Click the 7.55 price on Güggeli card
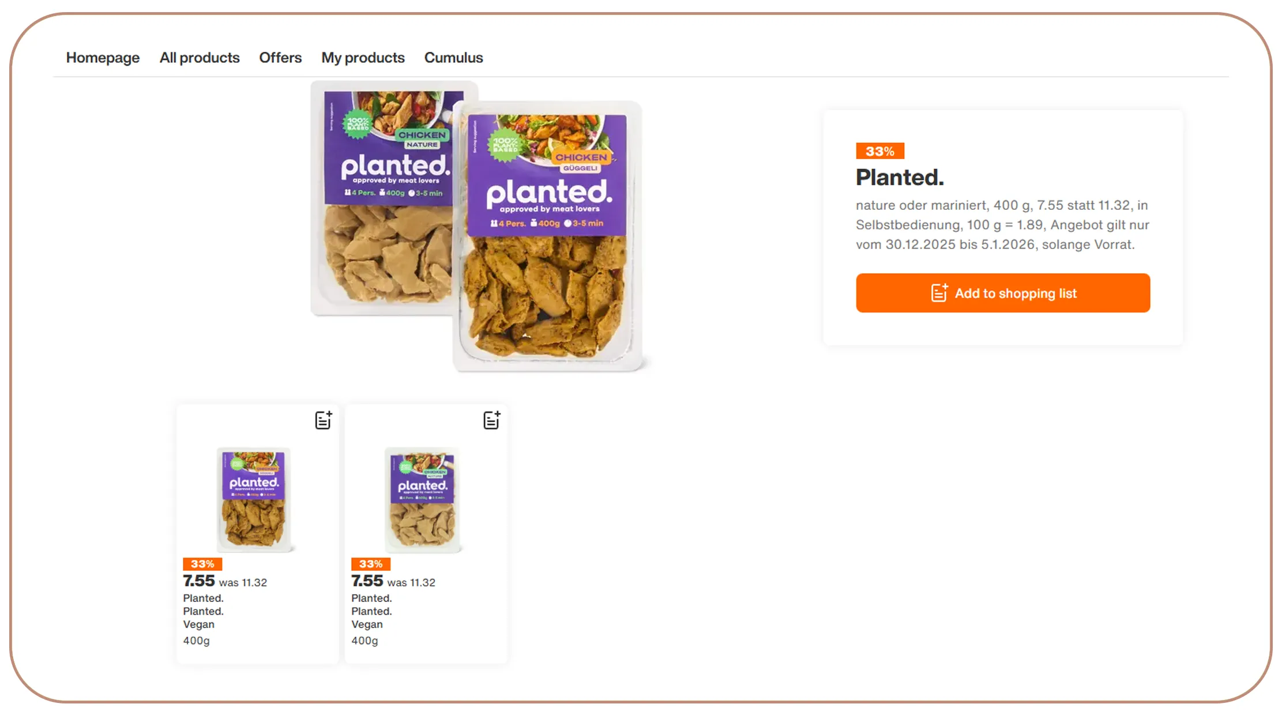This screenshot has height=715, width=1282. point(199,581)
